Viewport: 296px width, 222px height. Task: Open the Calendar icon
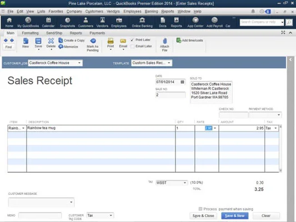click(x=48, y=22)
